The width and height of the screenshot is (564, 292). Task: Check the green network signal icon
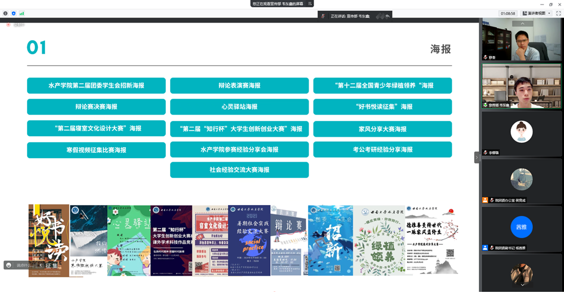22,13
